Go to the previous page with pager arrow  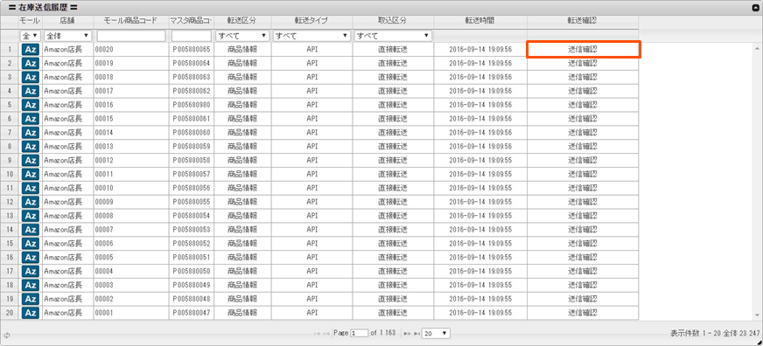(x=326, y=334)
